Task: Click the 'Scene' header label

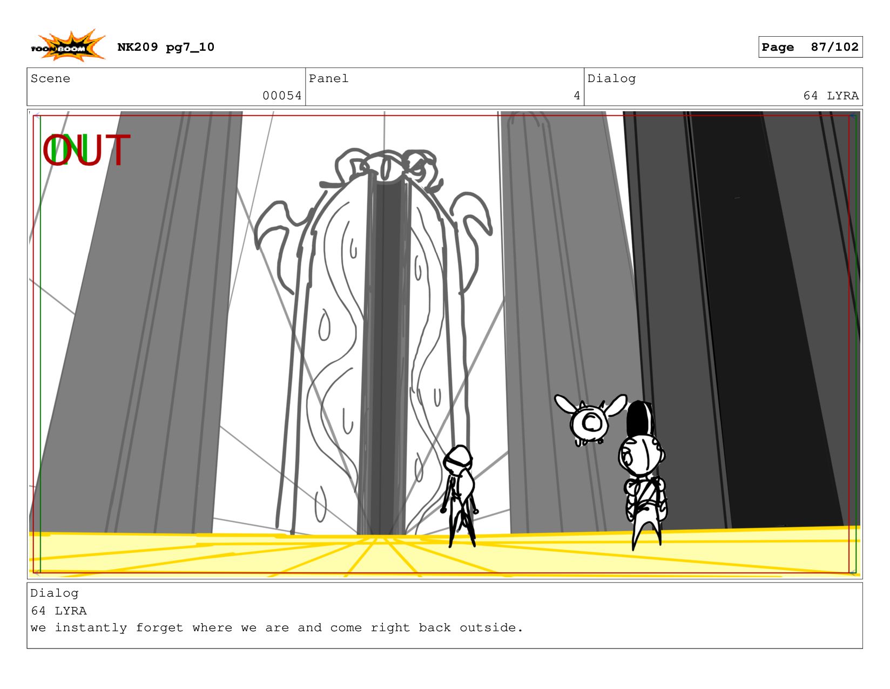Action: coord(50,78)
